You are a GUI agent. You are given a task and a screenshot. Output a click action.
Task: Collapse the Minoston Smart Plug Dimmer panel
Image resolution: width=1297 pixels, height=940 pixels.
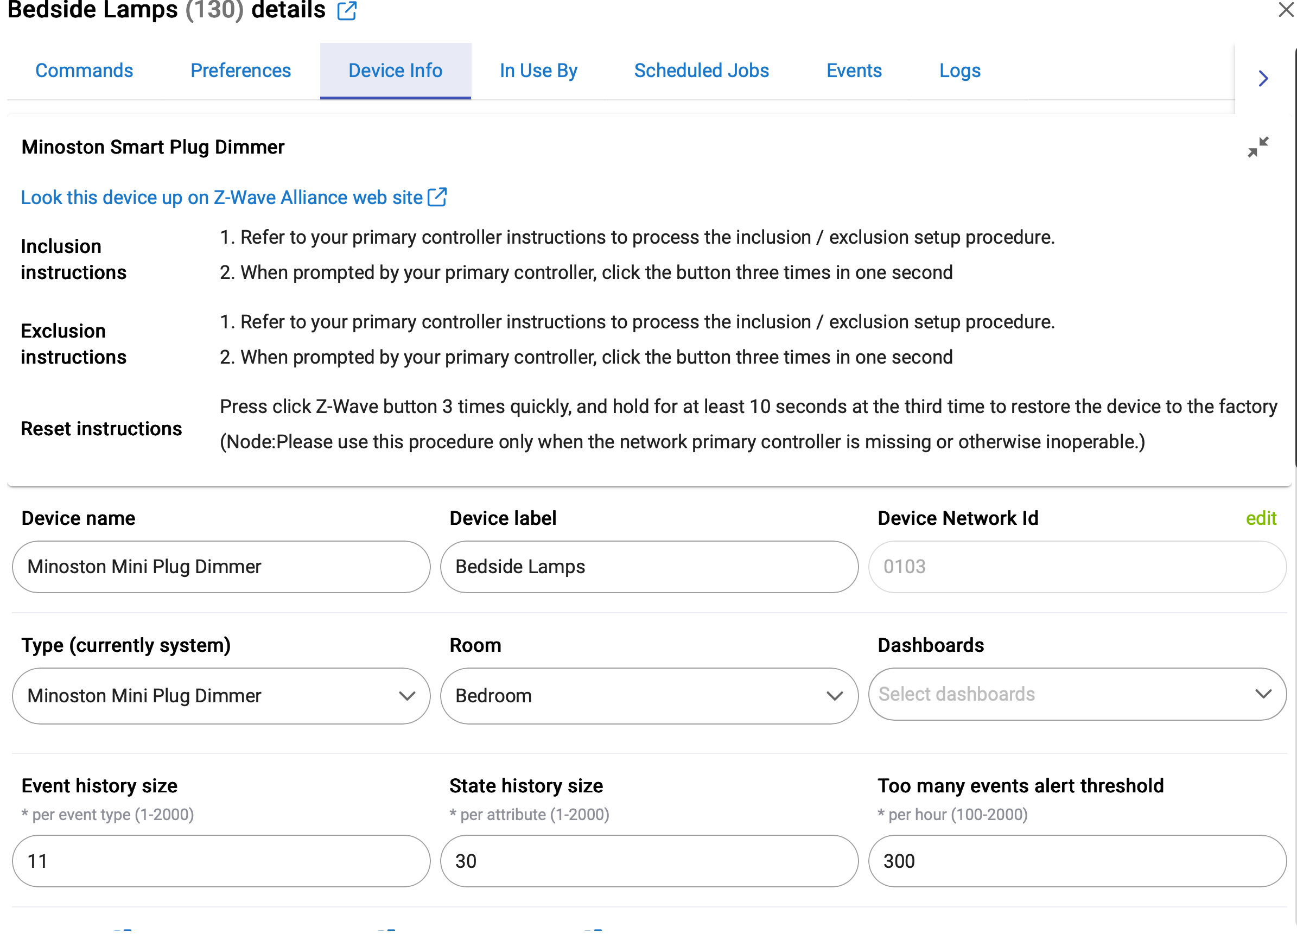pos(1258,147)
